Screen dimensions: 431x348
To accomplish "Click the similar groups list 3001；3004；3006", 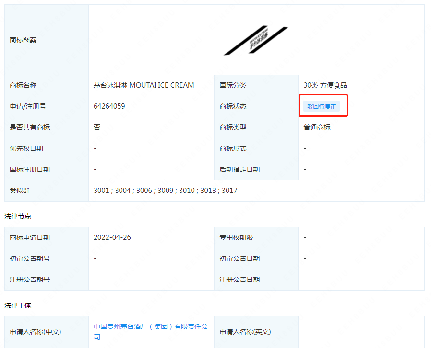I will pos(166,191).
